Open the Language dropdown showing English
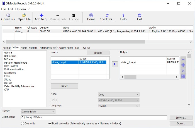 pos(119,106)
